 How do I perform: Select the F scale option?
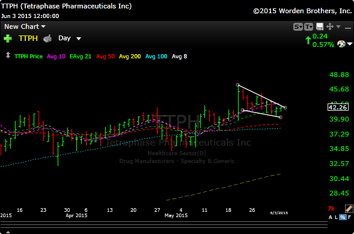tap(349, 217)
